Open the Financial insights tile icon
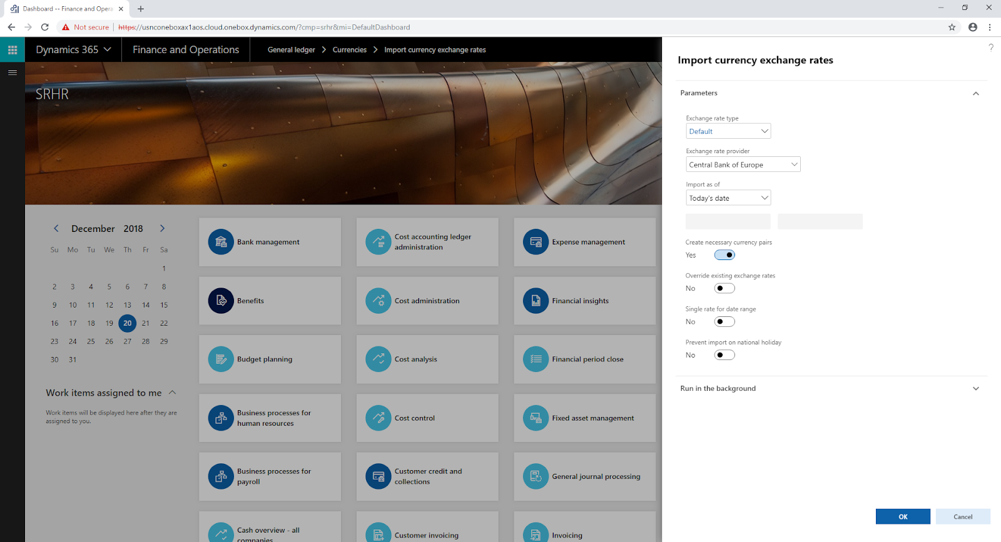1001x542 pixels. 536,301
